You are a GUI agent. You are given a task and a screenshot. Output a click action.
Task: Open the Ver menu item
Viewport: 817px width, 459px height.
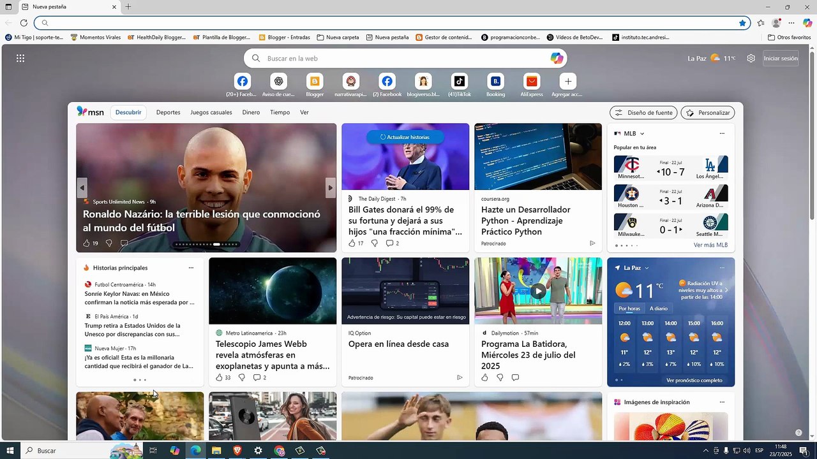[304, 112]
